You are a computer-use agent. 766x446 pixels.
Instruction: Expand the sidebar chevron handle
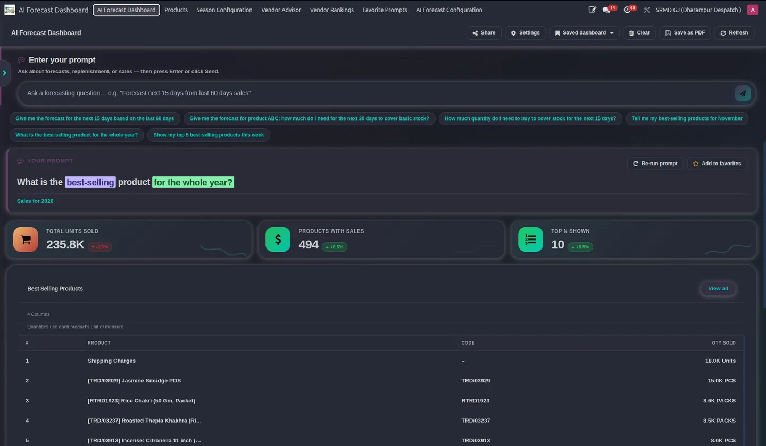tap(5, 73)
